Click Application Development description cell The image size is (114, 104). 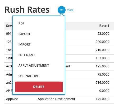tap(56, 99)
